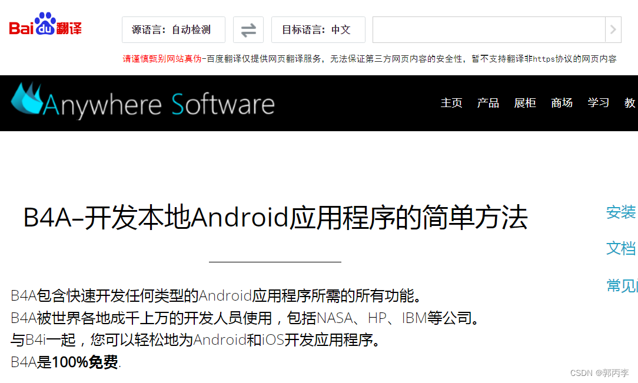Click the Anywhere Software logo
The image size is (638, 383).
tap(141, 103)
